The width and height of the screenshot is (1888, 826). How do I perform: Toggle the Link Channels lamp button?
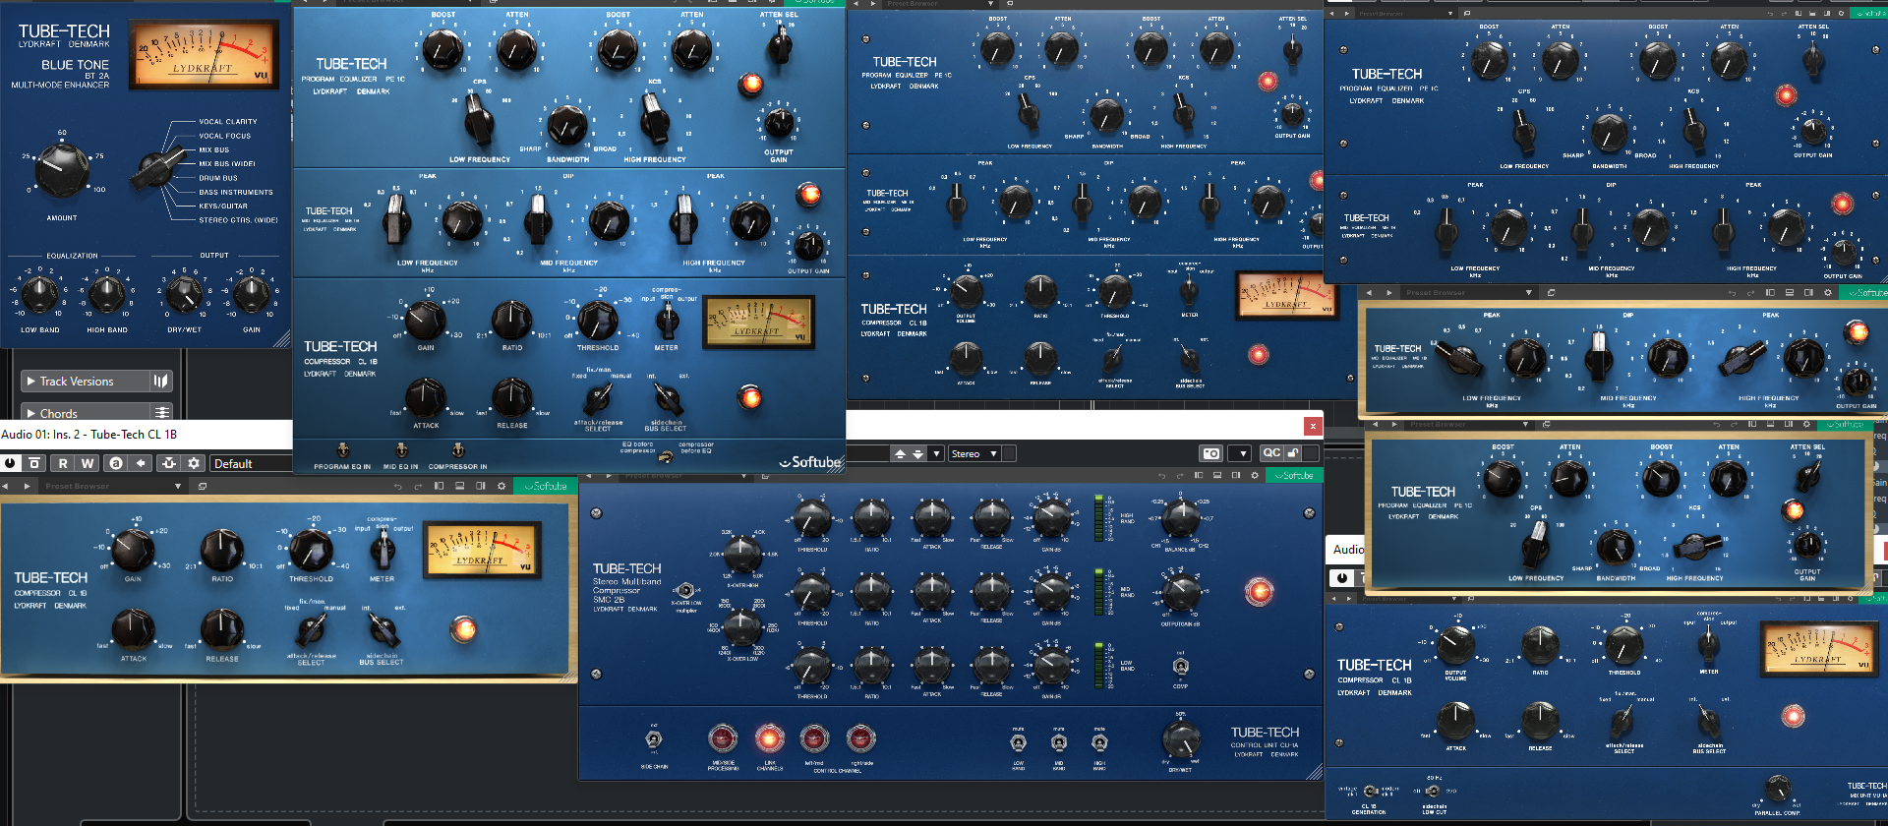point(769,737)
